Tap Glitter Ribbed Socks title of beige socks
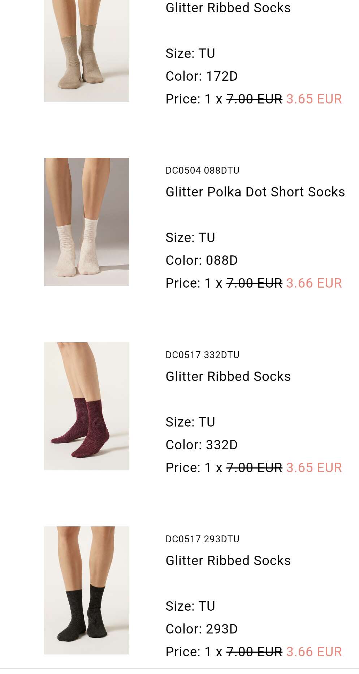 (x=228, y=8)
